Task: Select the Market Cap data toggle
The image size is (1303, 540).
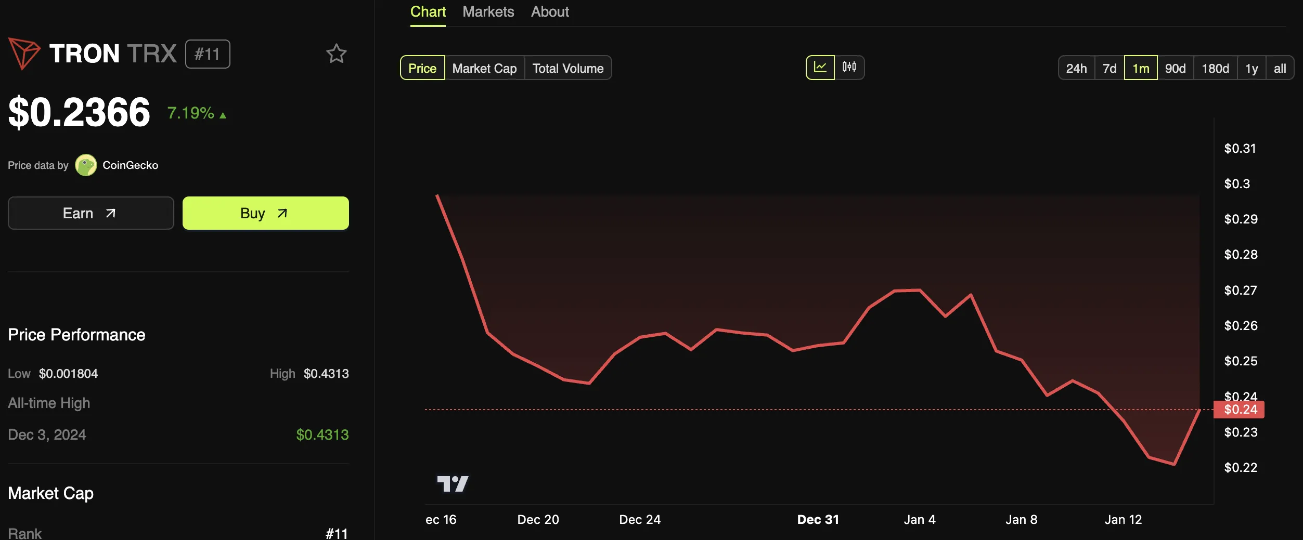Action: click(484, 68)
